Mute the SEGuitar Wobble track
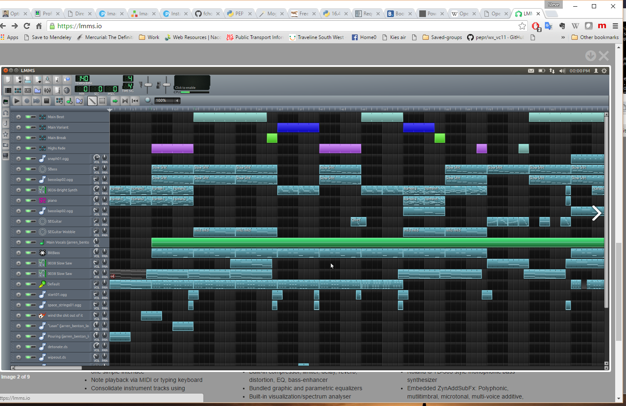Image resolution: width=626 pixels, height=406 pixels. point(27,232)
